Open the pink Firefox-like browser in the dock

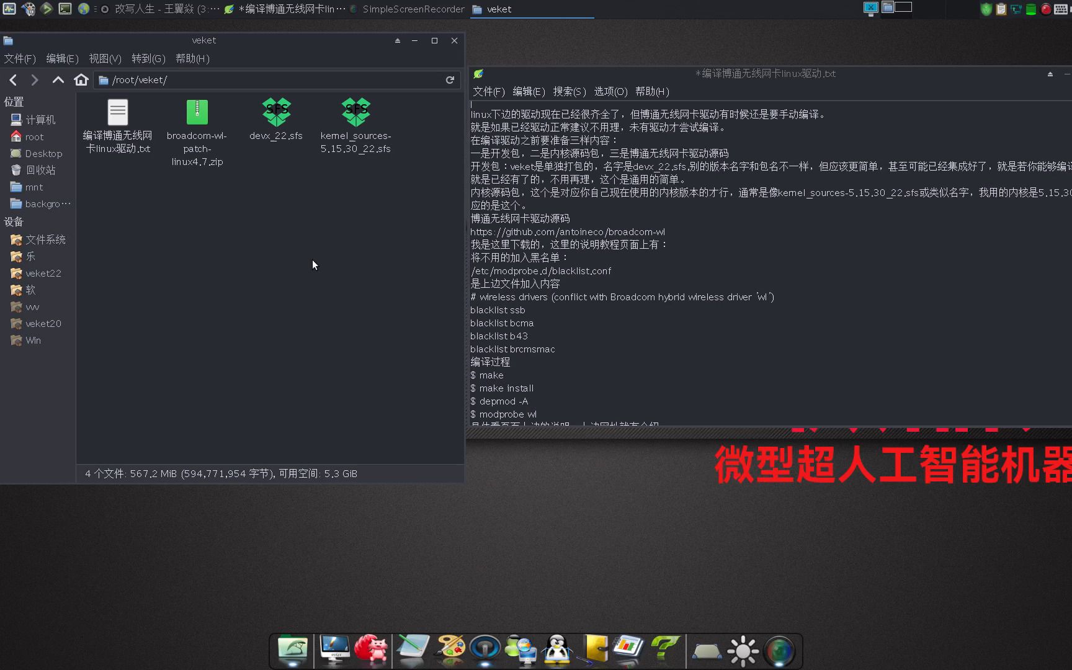371,650
